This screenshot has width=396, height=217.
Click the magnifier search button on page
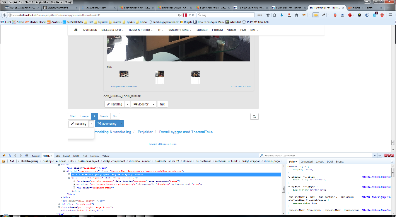(254, 117)
